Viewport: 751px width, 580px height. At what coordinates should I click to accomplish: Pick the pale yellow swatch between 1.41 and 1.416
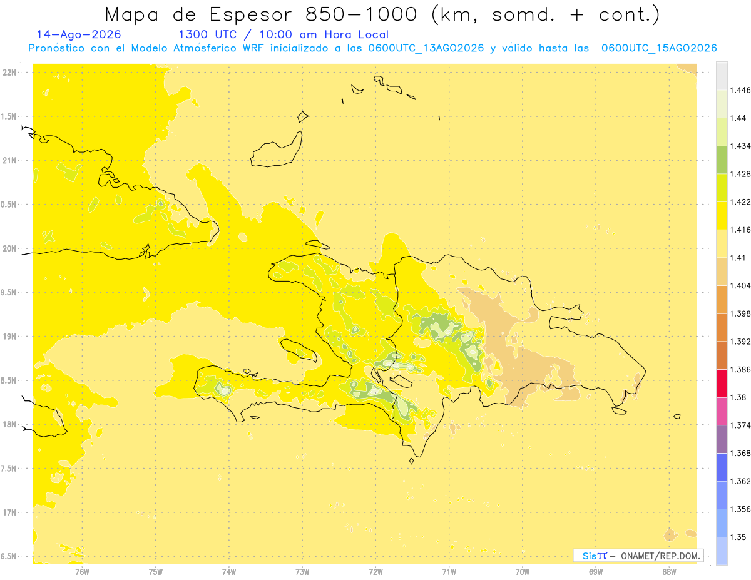point(722,243)
